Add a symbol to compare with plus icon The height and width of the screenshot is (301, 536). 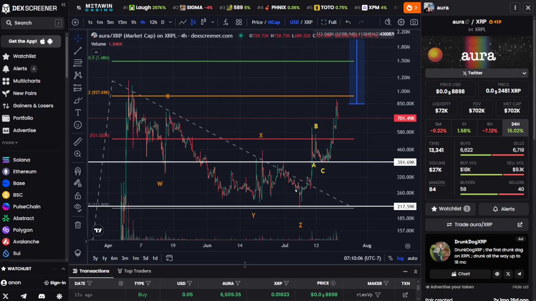coord(75,22)
